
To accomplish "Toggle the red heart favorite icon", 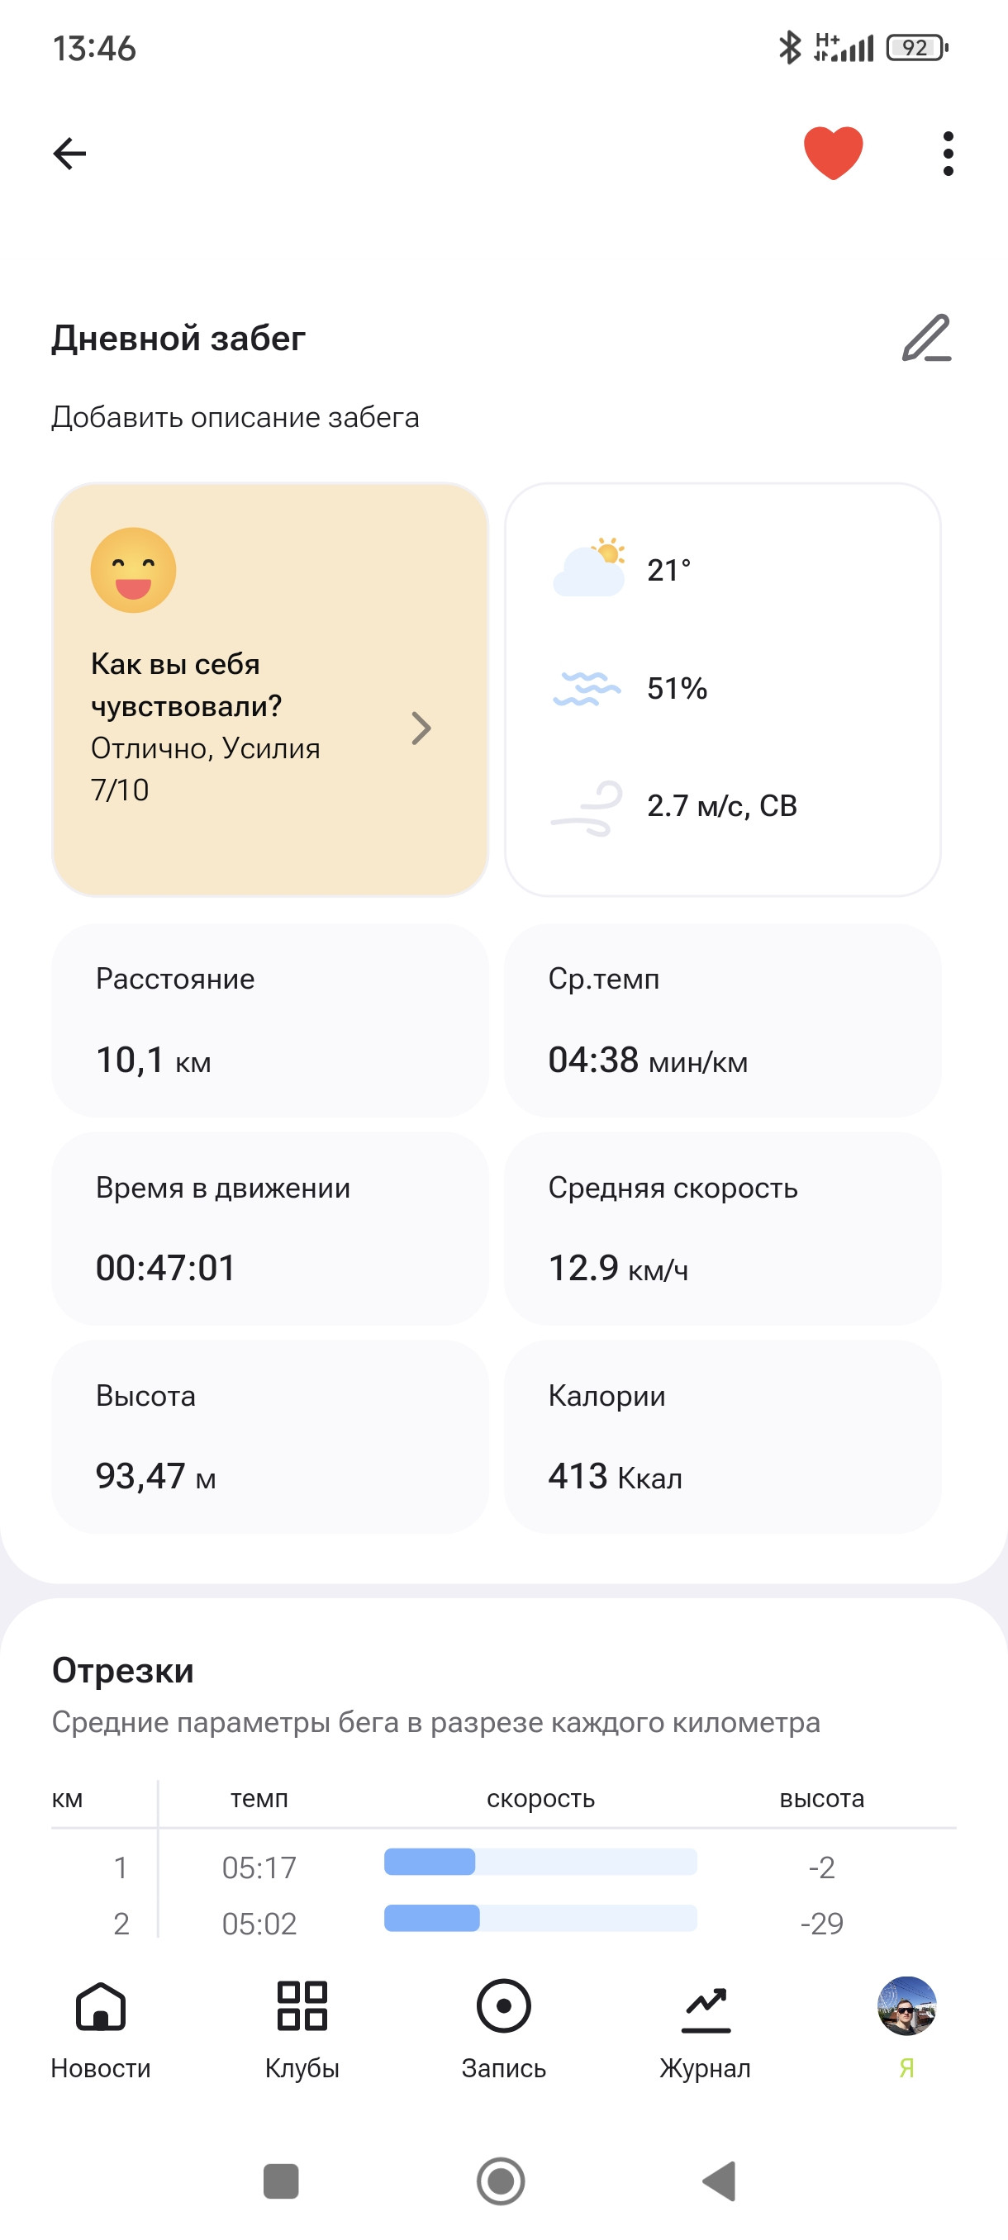I will pyautogui.click(x=832, y=153).
